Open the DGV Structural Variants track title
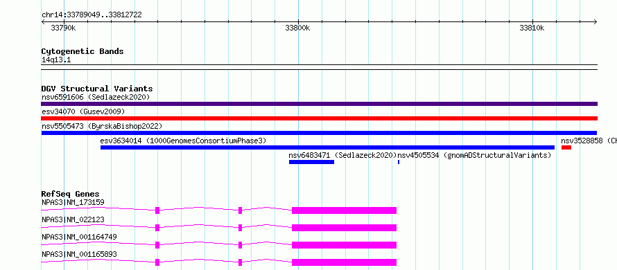617x270 pixels. tap(97, 89)
